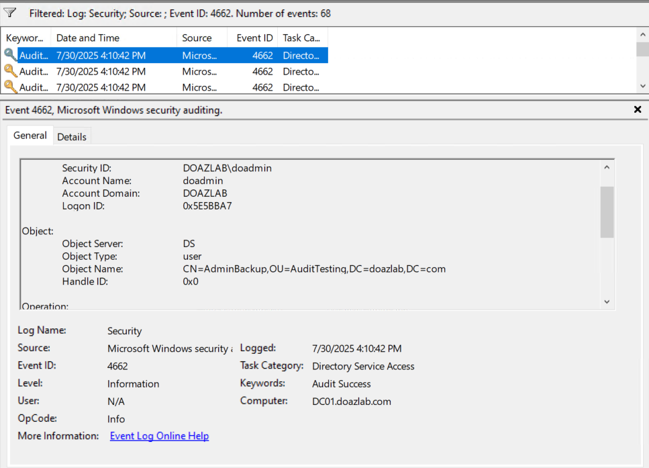Image resolution: width=649 pixels, height=468 pixels.
Task: Click the Keywords column header
Action: [x=24, y=38]
